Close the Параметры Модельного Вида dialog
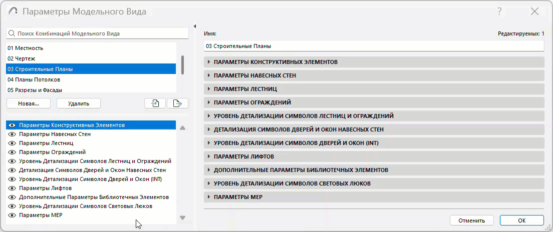Screen dimensions: 553x232 pyautogui.click(x=534, y=11)
